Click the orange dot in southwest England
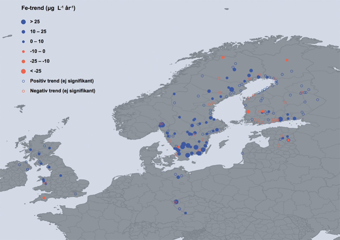This screenshot has width=340, height=240. point(44,198)
